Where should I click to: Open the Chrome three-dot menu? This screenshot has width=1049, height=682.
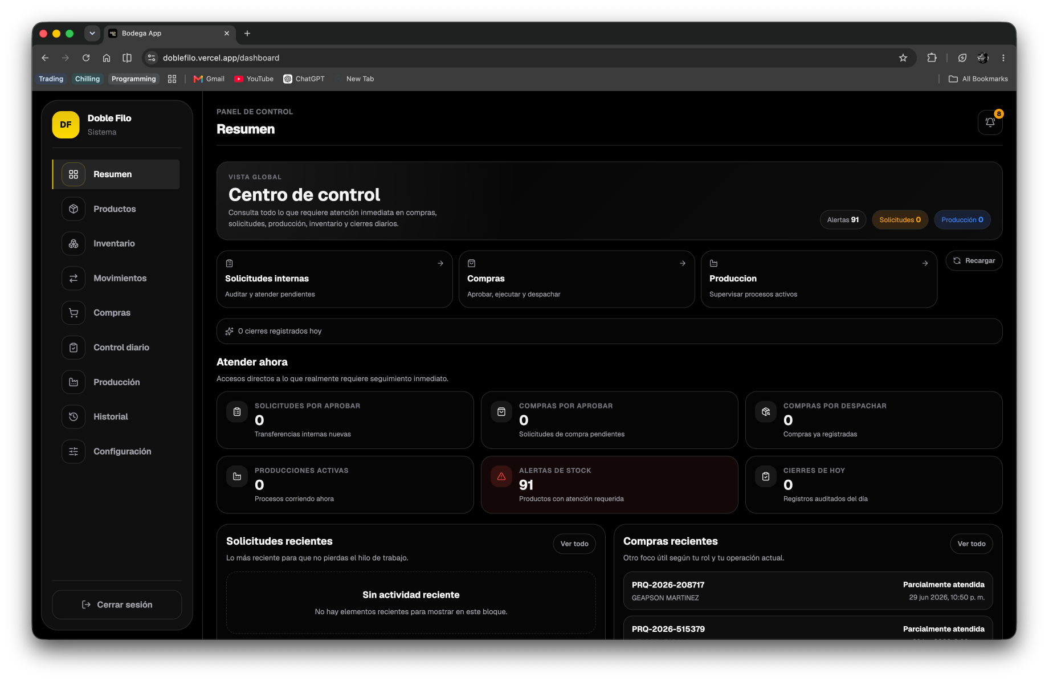1003,58
